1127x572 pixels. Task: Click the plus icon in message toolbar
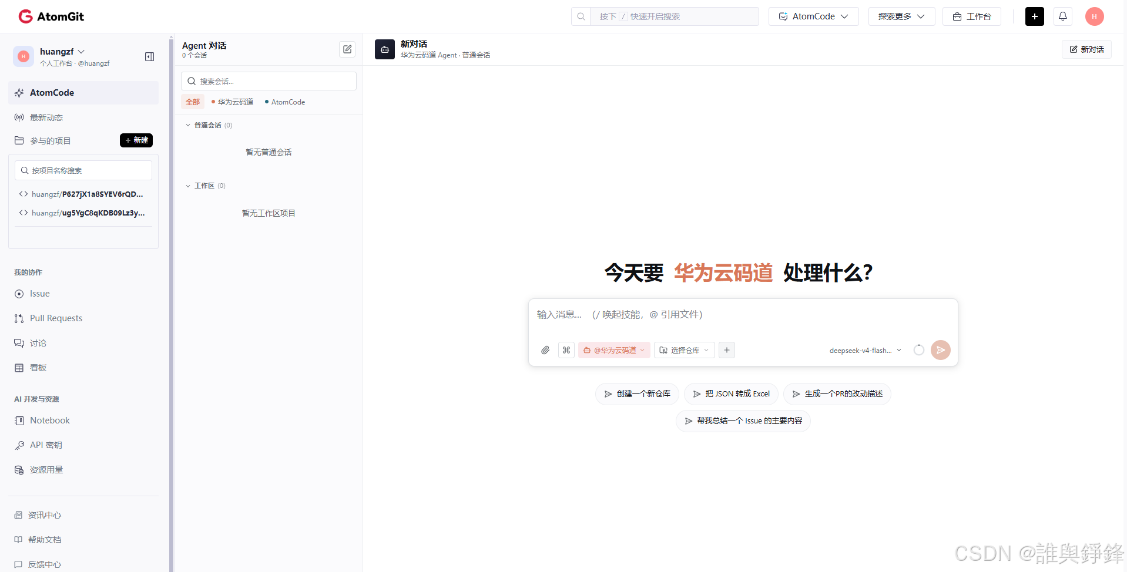727,350
